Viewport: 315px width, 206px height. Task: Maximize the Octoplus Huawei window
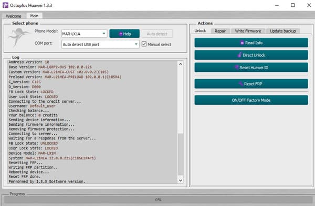(293, 5)
